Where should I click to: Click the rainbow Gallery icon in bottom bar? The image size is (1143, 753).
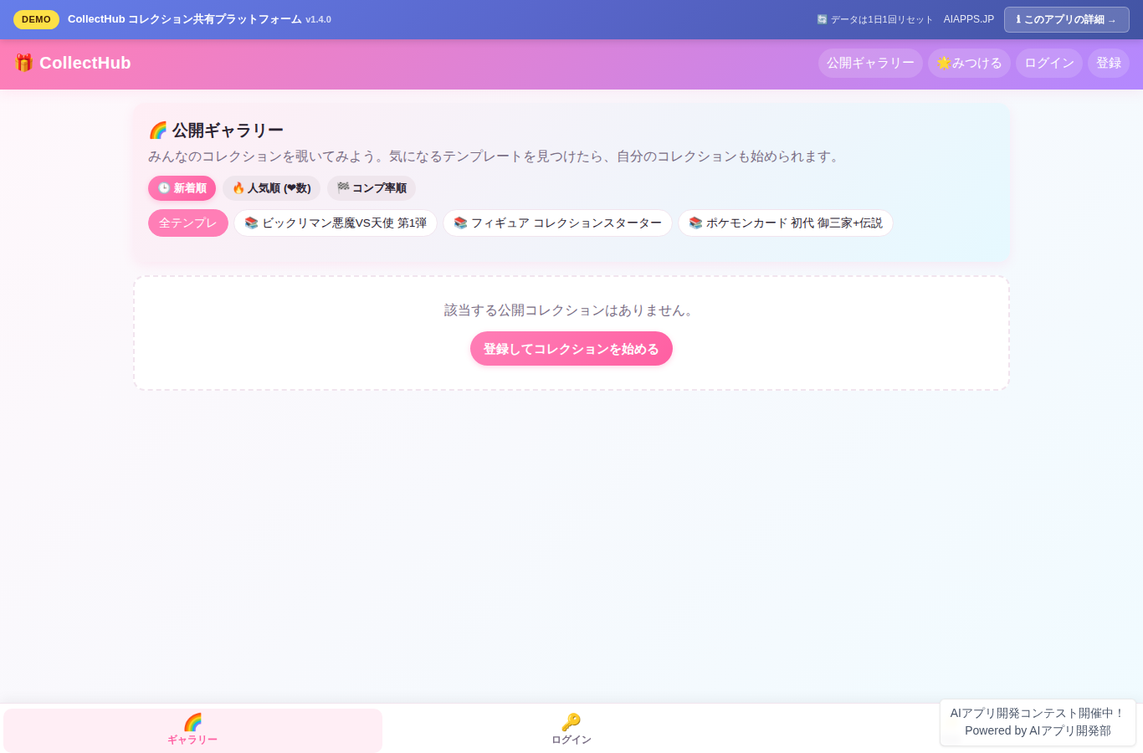192,722
